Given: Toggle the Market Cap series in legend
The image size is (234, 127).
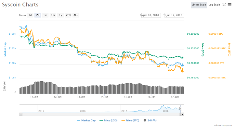Looking at the screenshot, I should click(x=86, y=120).
